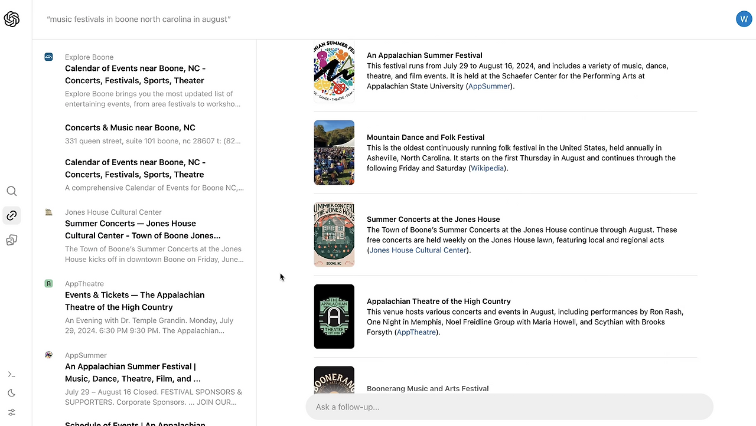Click the 'Boonerang Music and Arts Festival' heading
The width and height of the screenshot is (756, 426).
pyautogui.click(x=428, y=389)
